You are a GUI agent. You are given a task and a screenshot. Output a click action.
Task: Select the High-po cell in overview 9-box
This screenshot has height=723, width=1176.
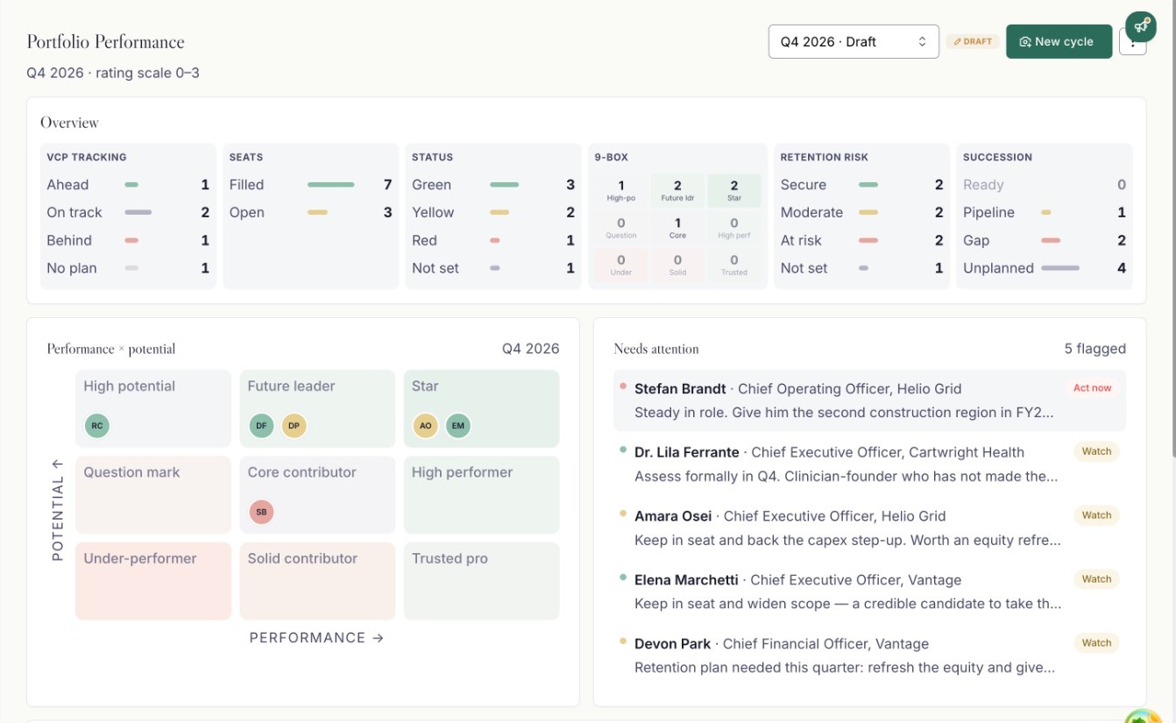621,190
